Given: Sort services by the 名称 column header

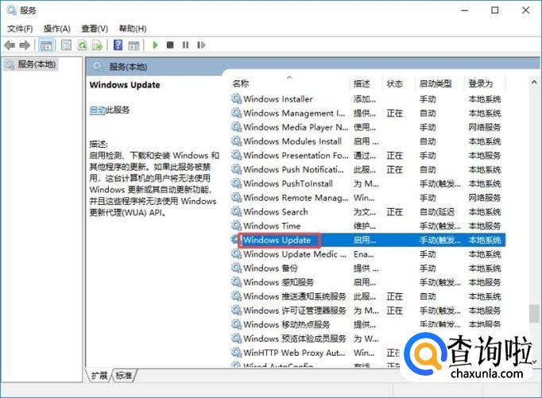Looking at the screenshot, I should click(241, 83).
